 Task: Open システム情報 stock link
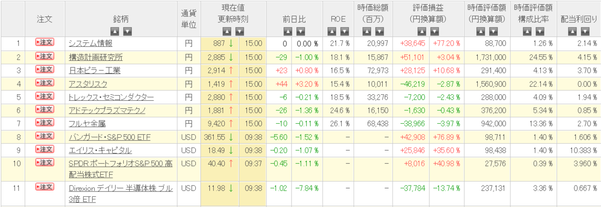click(91, 43)
